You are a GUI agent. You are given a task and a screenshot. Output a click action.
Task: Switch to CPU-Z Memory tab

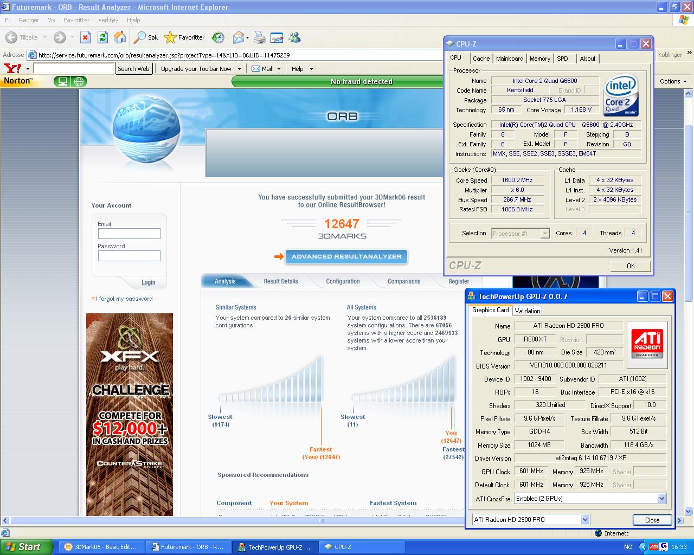point(540,59)
